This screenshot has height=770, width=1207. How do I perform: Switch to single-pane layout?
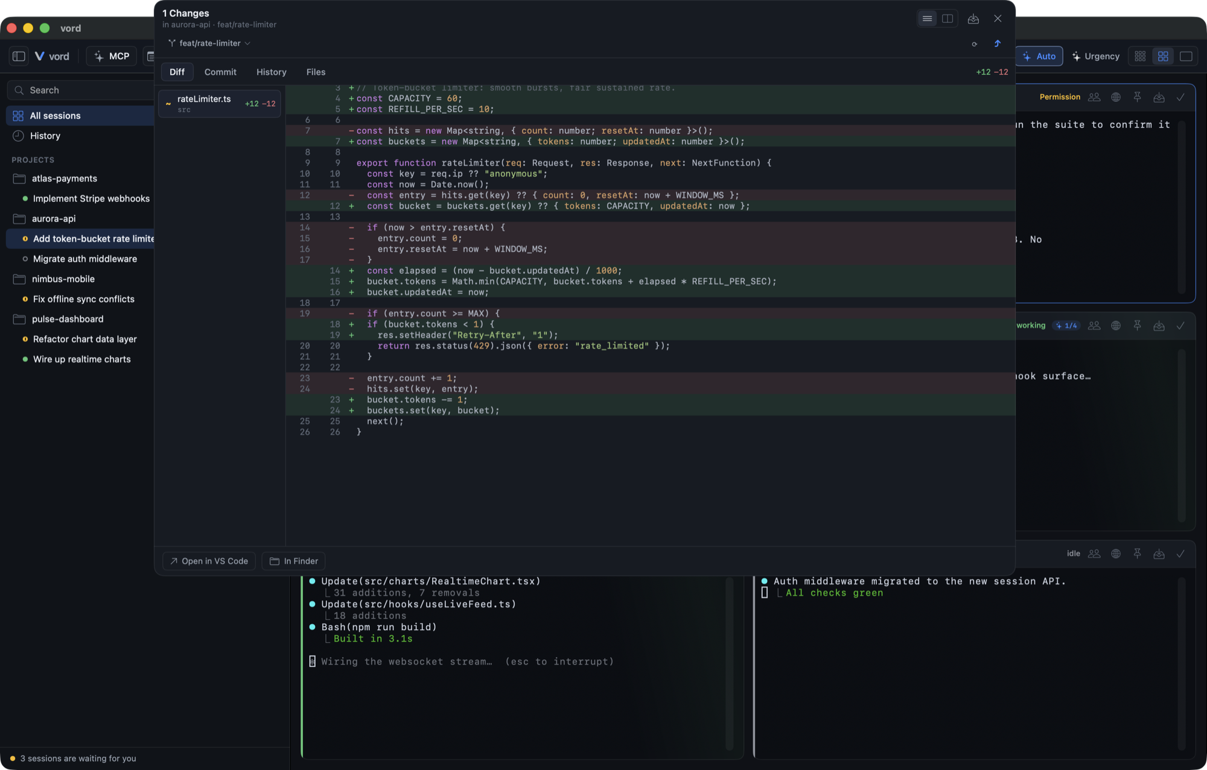click(1186, 56)
